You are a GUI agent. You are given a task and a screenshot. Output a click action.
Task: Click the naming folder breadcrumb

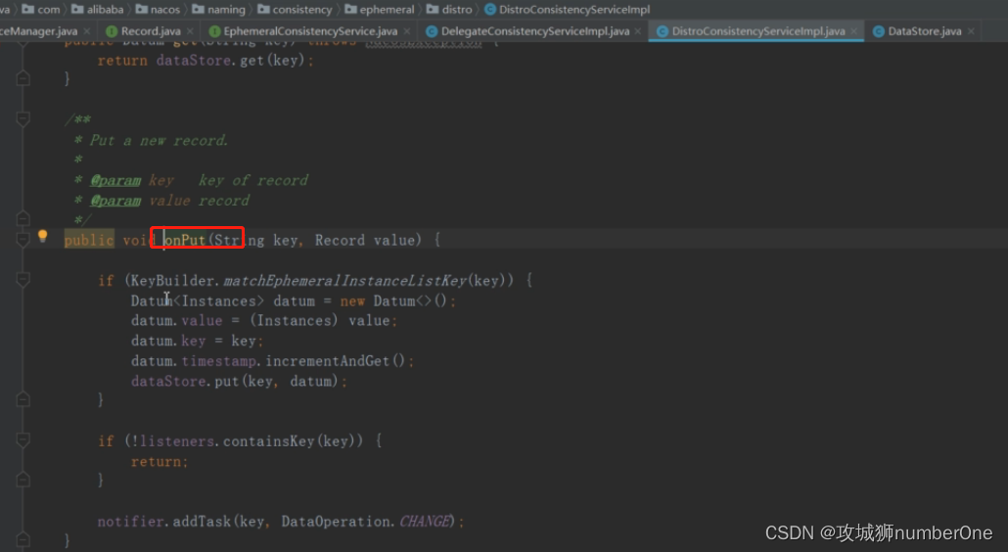218,9
